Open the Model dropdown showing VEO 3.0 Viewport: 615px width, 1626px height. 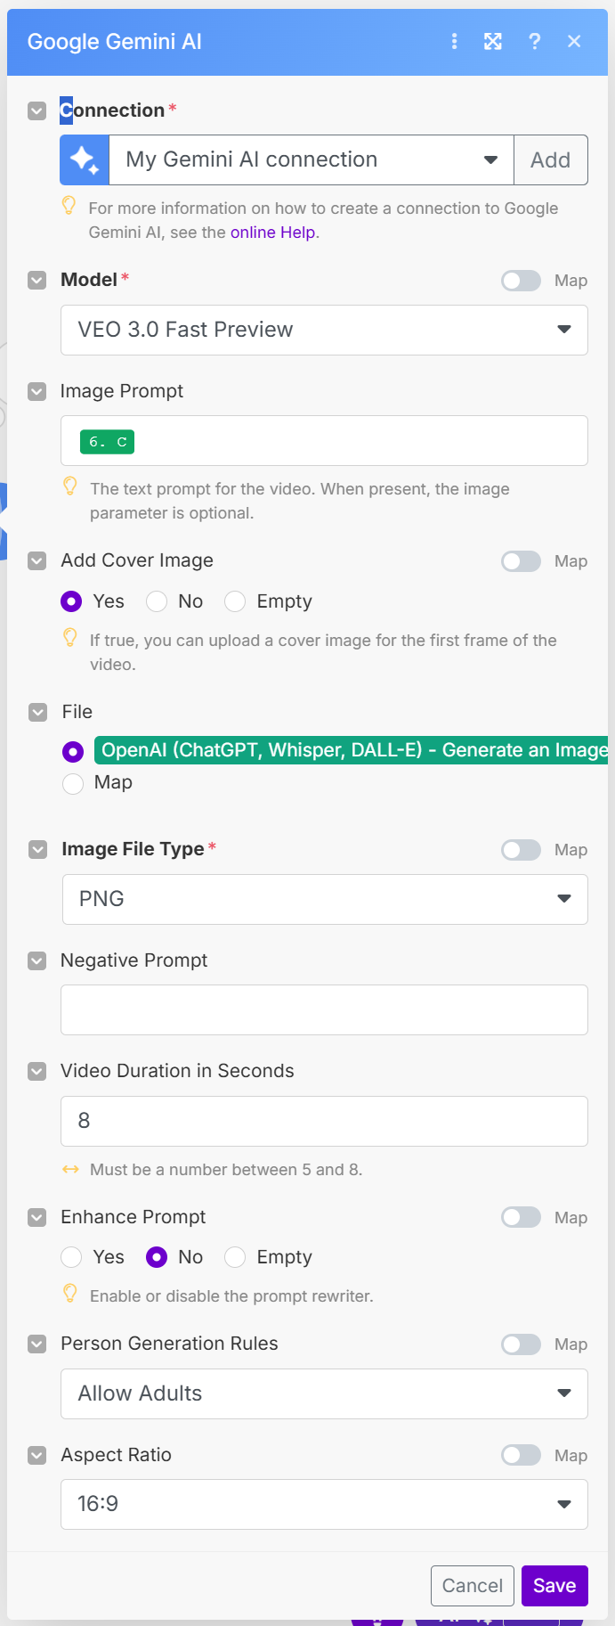pos(324,330)
